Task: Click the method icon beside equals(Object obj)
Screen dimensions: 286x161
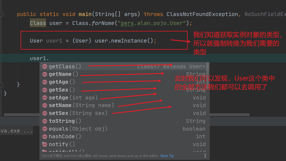Action: 45,129
